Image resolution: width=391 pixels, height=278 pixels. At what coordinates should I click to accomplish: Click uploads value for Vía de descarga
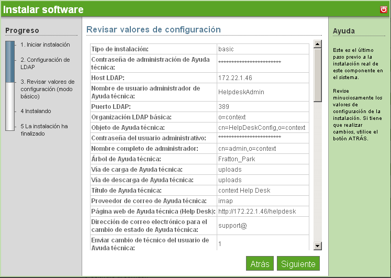(x=230, y=180)
